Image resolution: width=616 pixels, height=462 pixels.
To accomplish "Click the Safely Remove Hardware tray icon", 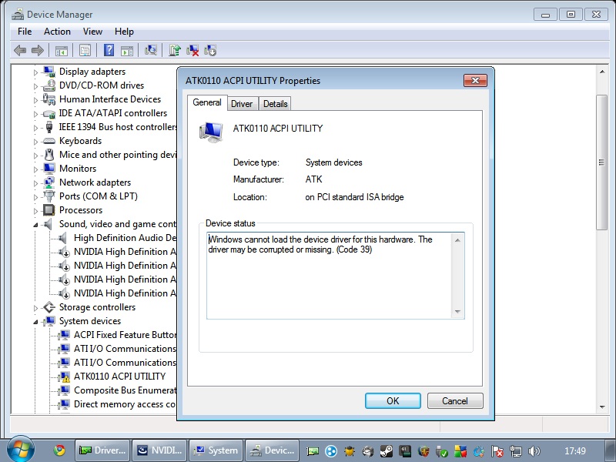I will point(441,451).
